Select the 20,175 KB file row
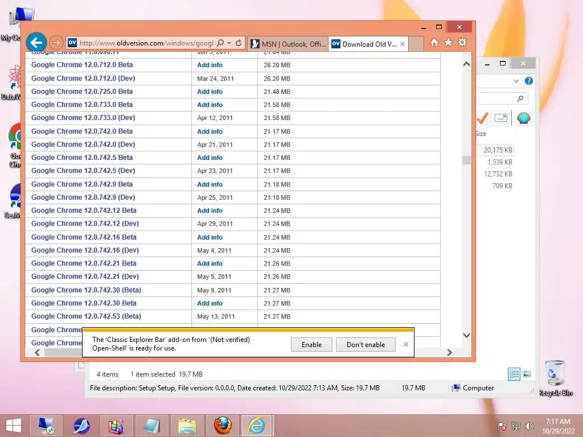 [x=496, y=150]
